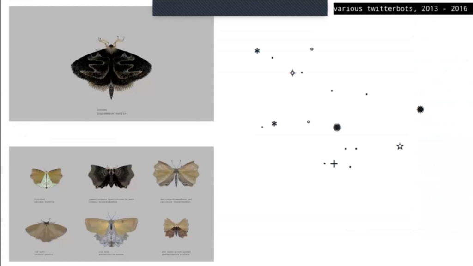
Task: Select the small yellow moth with pale green body
Action: pyautogui.click(x=47, y=178)
